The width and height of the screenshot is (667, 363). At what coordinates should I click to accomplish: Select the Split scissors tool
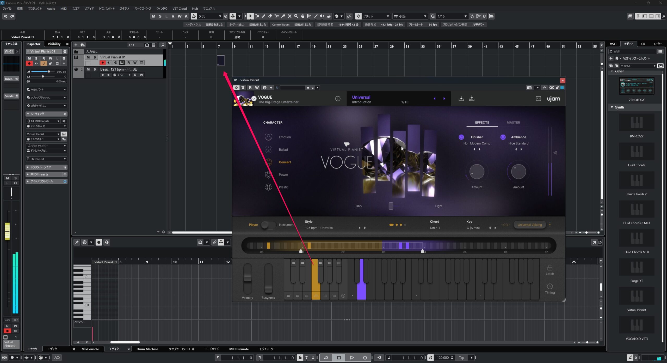(276, 16)
